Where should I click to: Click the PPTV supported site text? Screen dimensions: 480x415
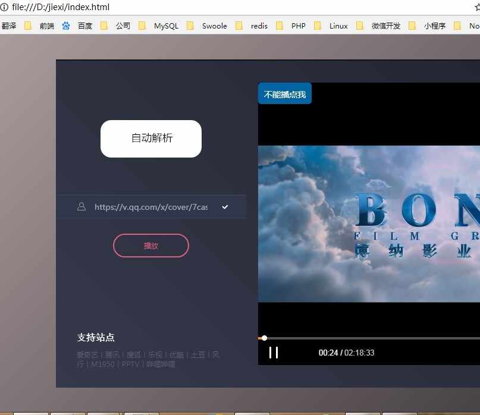point(130,364)
